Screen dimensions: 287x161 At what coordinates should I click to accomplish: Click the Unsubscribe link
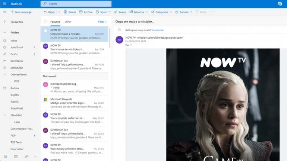coord(158,30)
